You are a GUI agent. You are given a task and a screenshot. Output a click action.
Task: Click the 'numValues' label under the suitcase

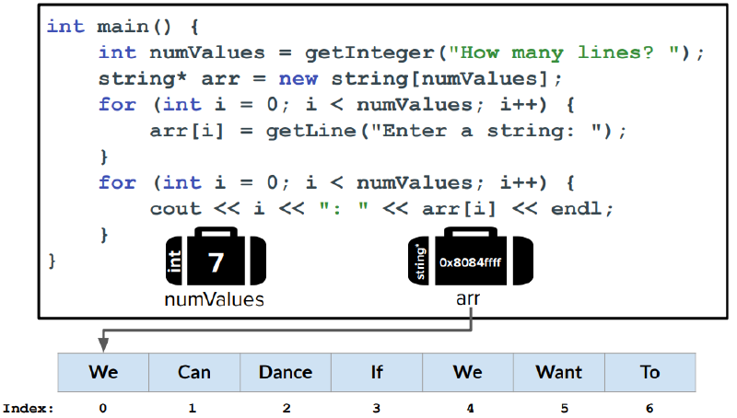[215, 299]
